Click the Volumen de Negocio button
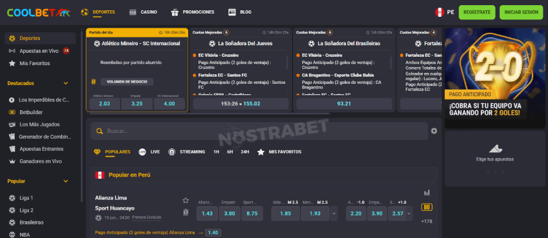 pos(127,82)
